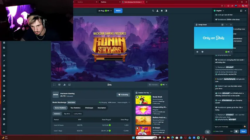The width and height of the screenshot is (250, 140).
Task: Toggle the chat sidebar panel icon
Action: coord(166,10)
